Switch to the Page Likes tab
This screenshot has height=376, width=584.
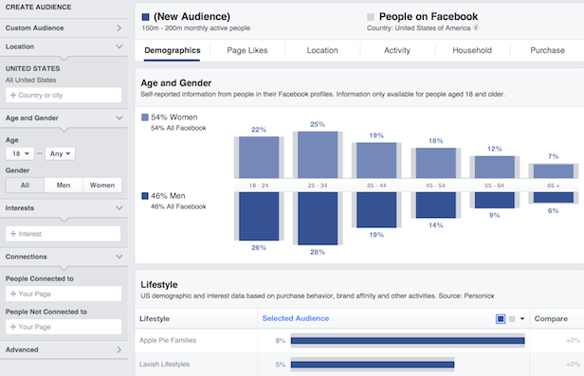(x=247, y=50)
